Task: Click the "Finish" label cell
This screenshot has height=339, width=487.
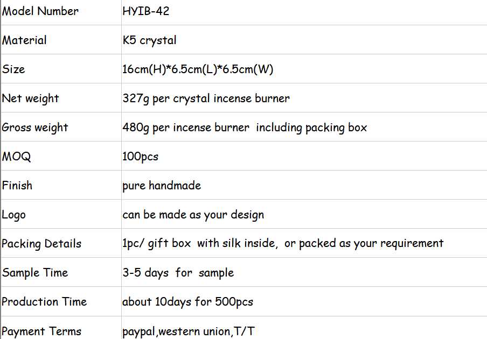Action: pos(17,186)
